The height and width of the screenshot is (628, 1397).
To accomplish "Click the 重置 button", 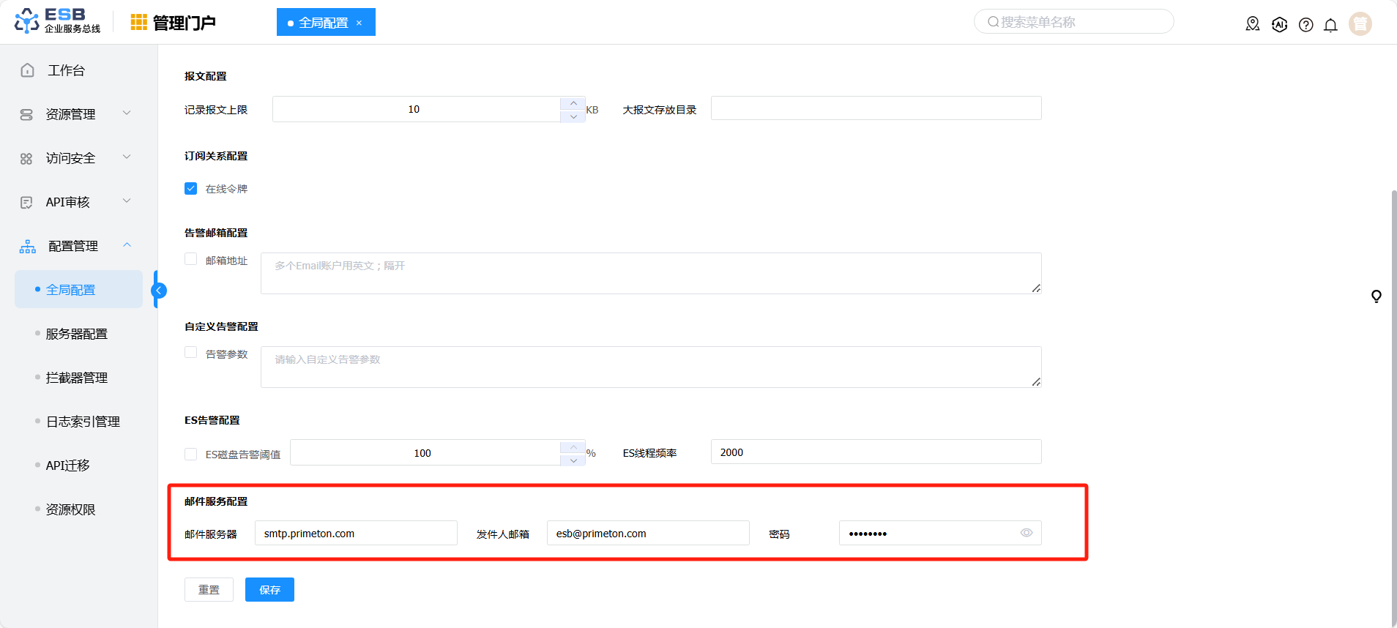I will coord(209,589).
